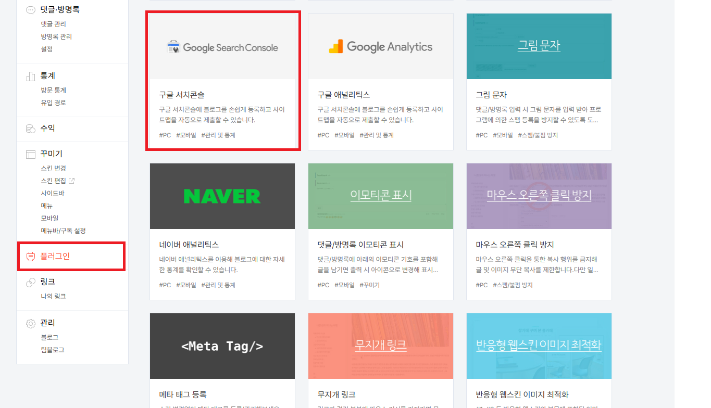Screen dimensions: 711x408
Task: Click #PC tag on 네이버 애널리틱스 card
Action: 165,285
